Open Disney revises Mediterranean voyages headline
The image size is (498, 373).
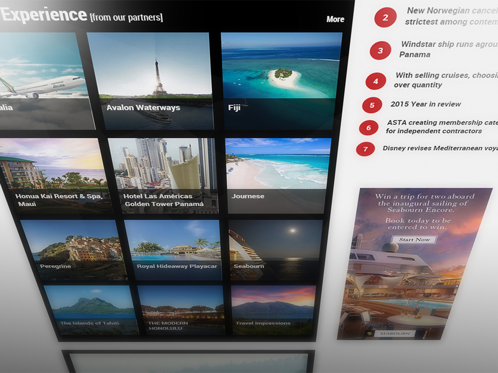[440, 148]
